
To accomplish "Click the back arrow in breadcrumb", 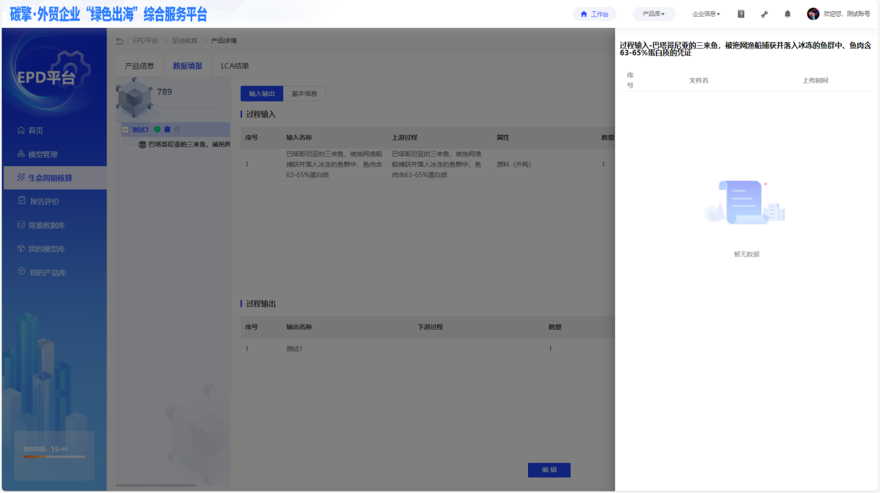I will 120,41.
